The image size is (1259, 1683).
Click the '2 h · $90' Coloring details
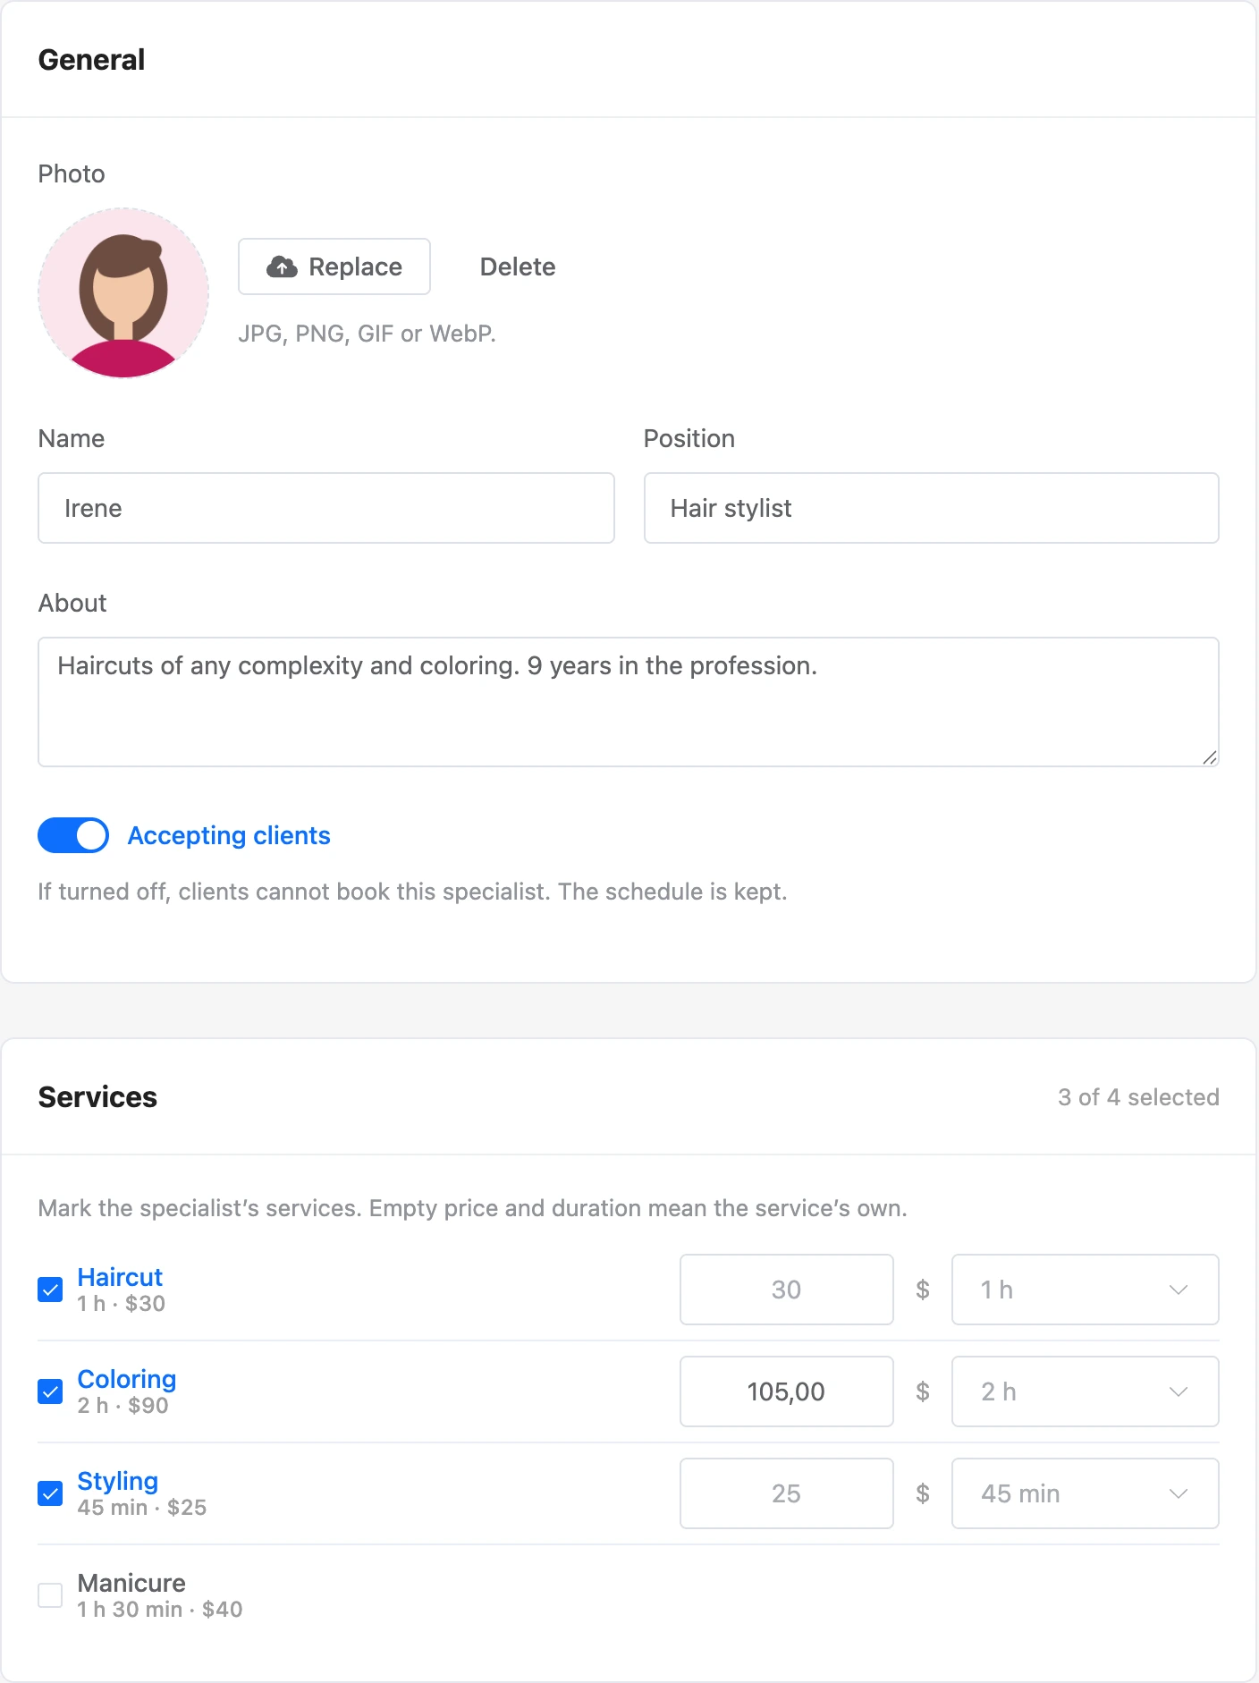tap(123, 1406)
